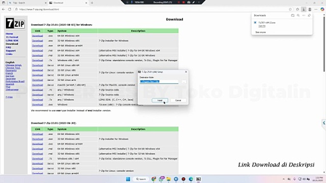The width and height of the screenshot is (326, 183).
Task: Choose the Vietnamese language link
Action: pos(12,89)
